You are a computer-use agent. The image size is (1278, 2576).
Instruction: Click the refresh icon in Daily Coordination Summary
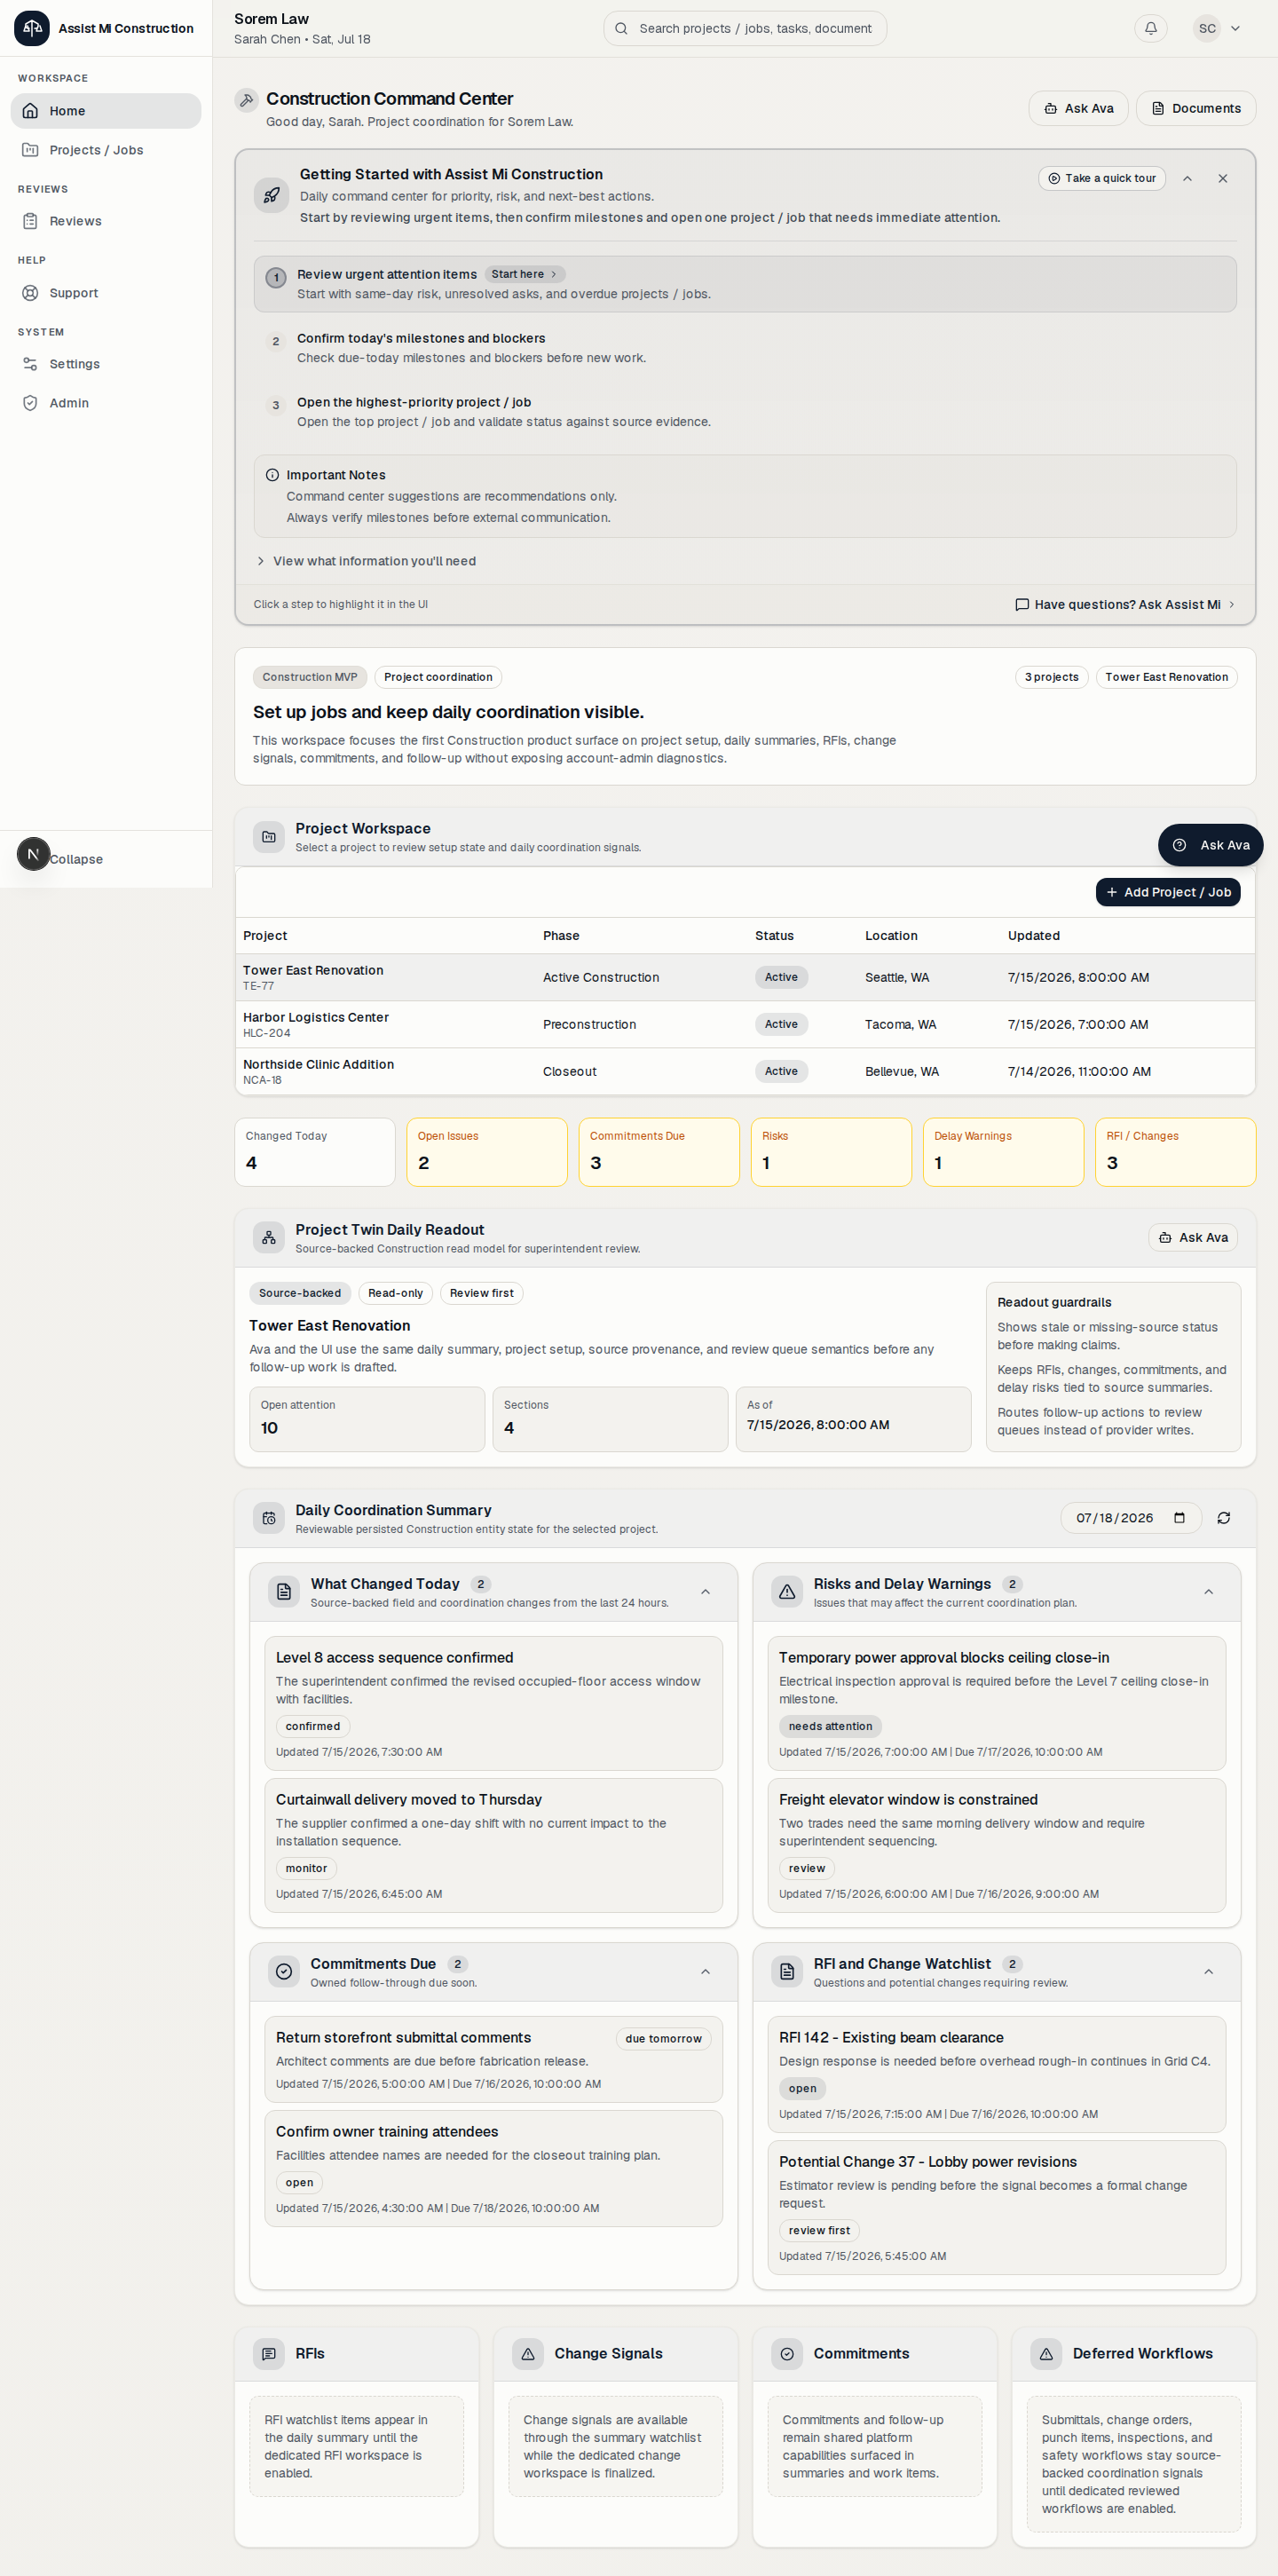[1223, 1518]
